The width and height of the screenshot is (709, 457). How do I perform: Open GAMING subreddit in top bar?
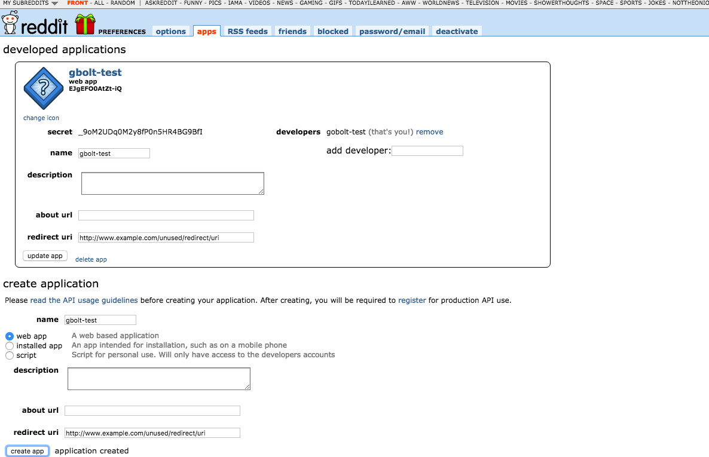click(311, 3)
